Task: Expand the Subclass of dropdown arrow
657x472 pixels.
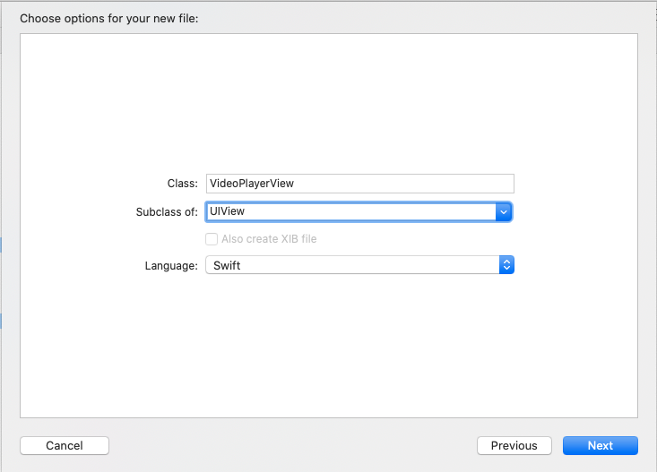Action: click(503, 212)
